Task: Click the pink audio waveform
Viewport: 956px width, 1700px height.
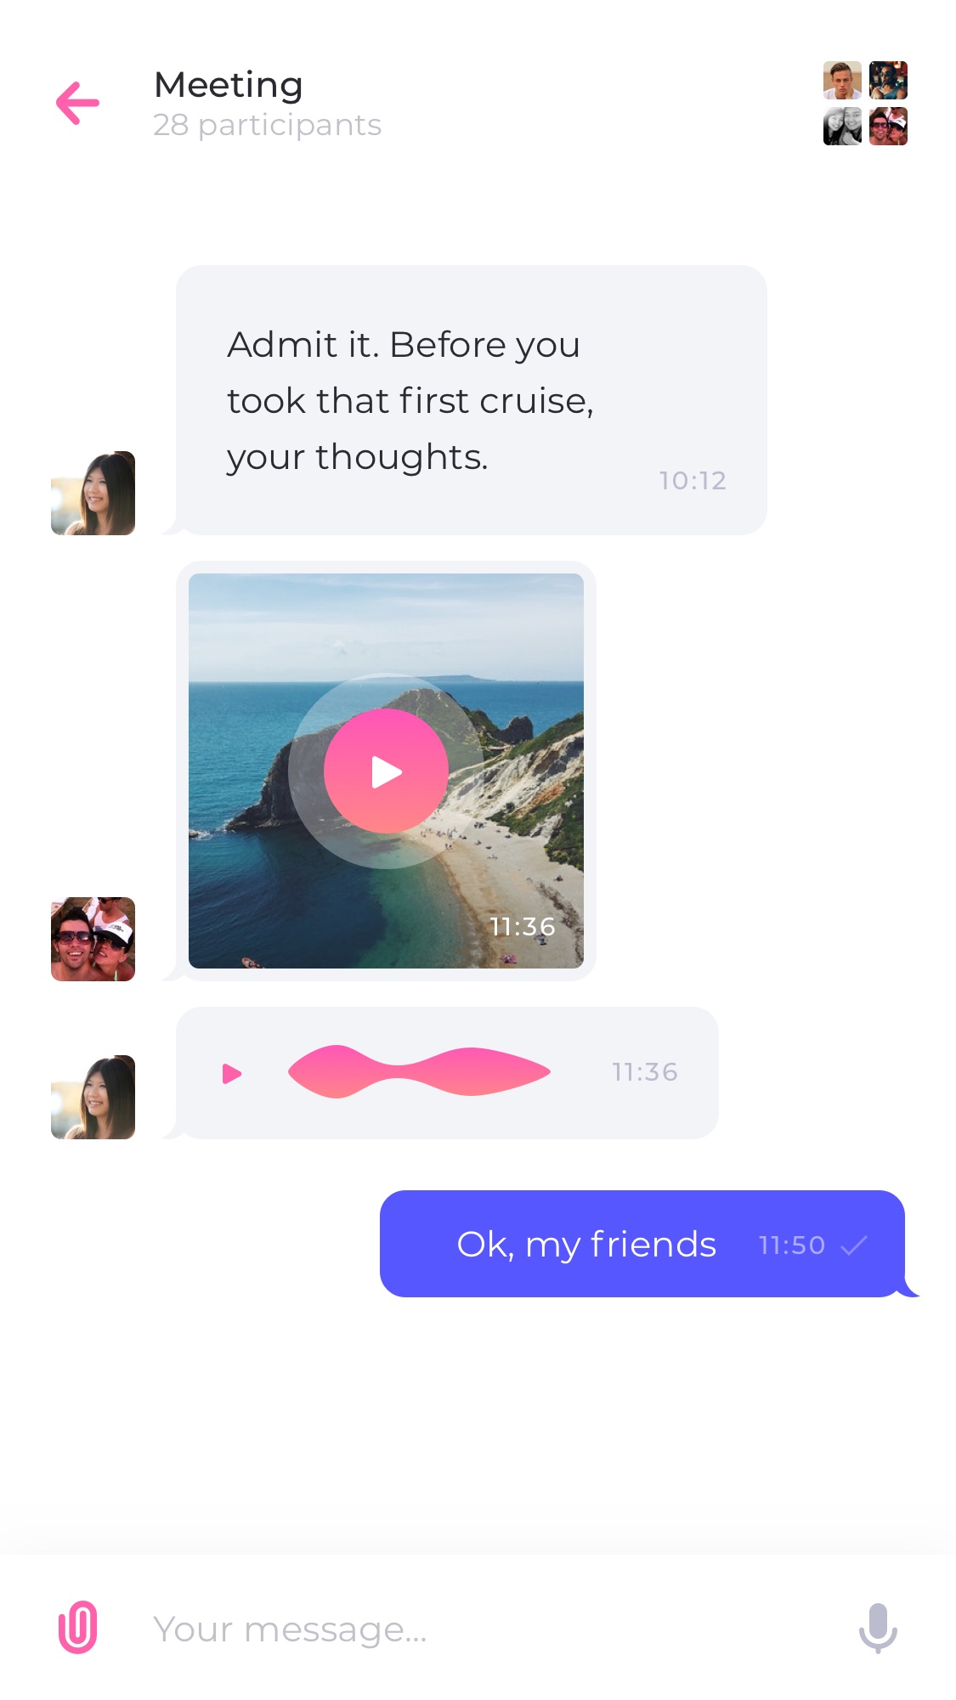Action: click(419, 1071)
